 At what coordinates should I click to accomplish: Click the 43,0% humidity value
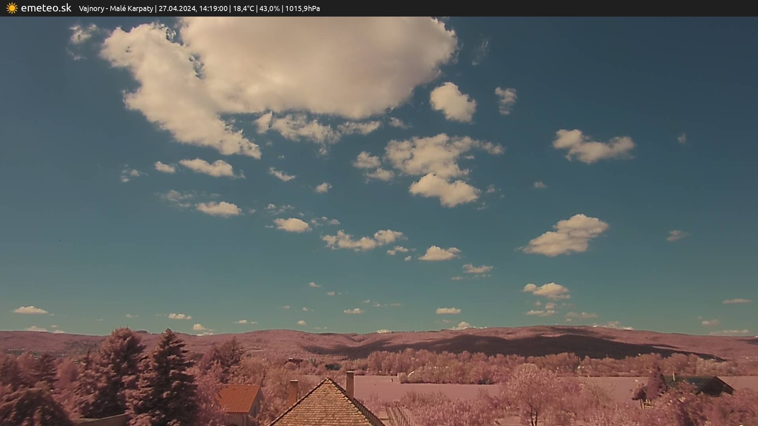pos(269,9)
